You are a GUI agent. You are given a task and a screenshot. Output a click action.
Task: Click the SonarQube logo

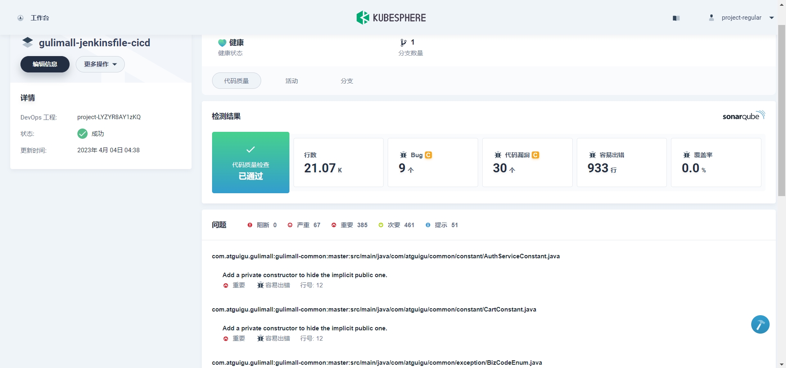coord(744,115)
